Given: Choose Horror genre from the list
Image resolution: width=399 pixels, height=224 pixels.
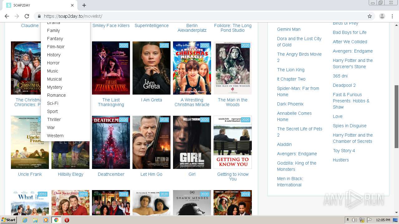Looking at the screenshot, I should pyautogui.click(x=53, y=63).
